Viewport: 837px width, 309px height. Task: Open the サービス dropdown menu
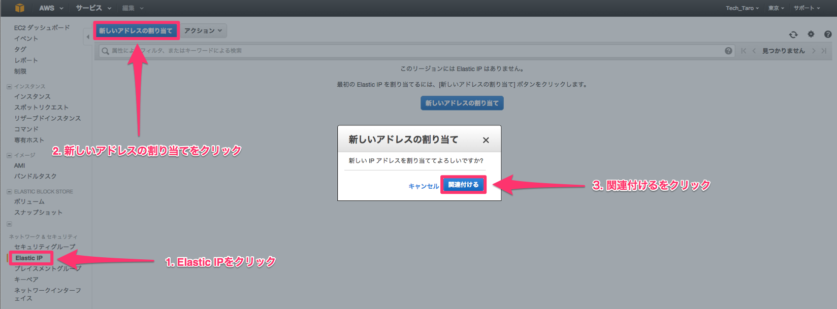pos(93,8)
